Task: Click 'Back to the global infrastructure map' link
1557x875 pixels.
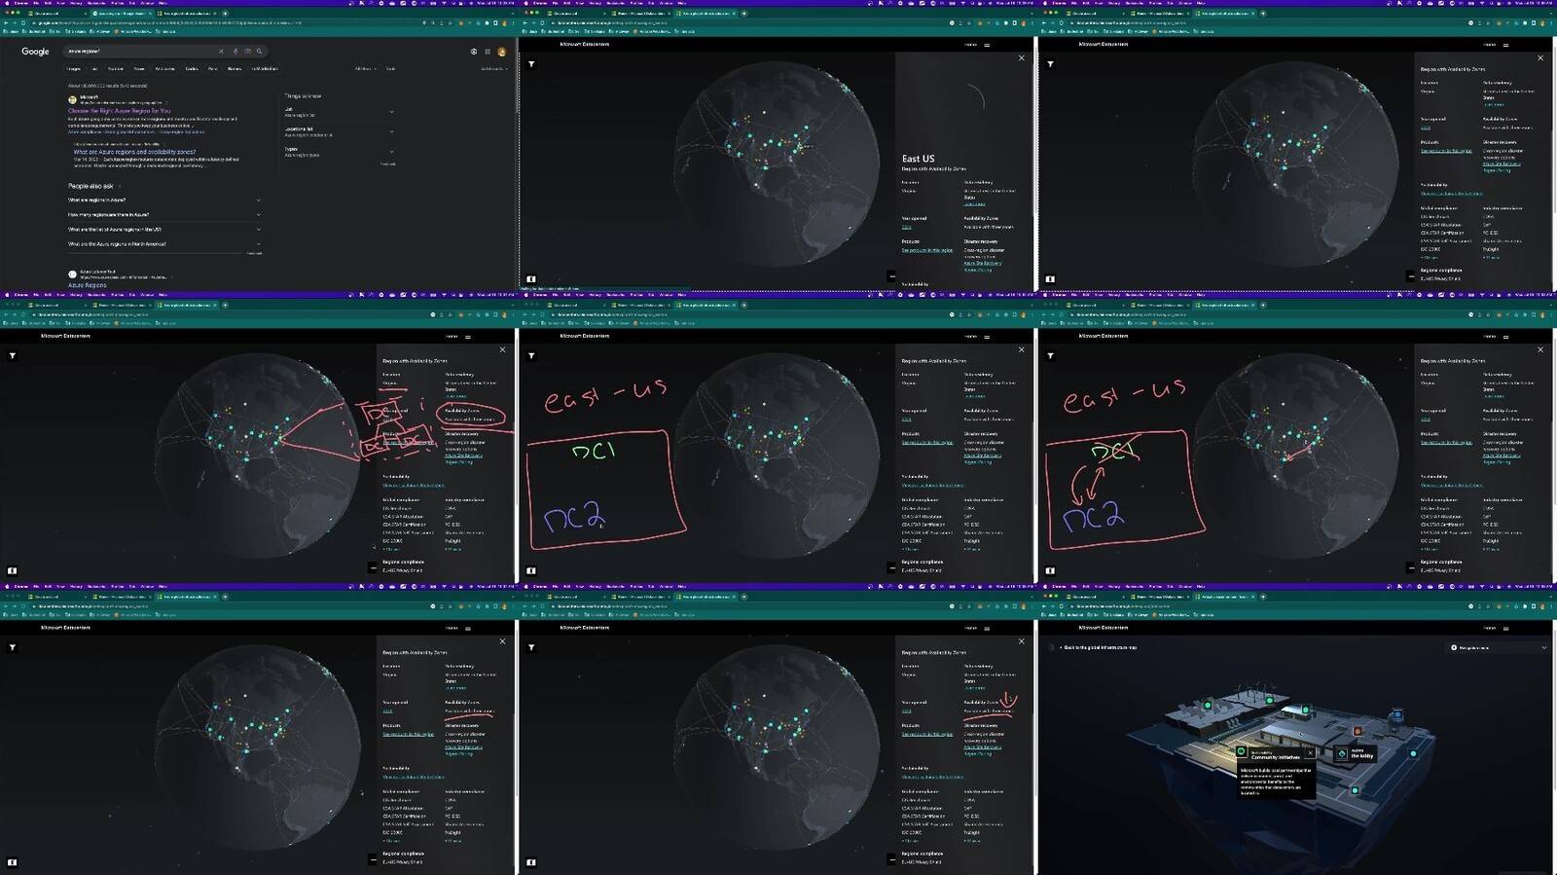Action: click(x=1100, y=647)
